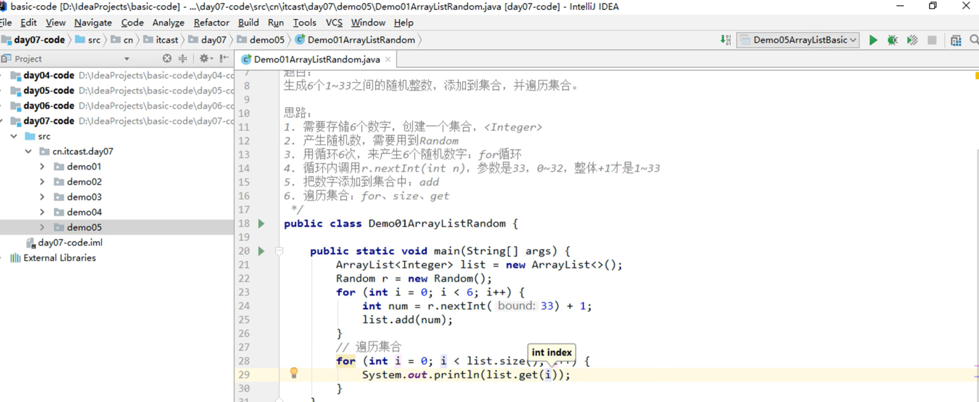The height and width of the screenshot is (402, 979).
Task: Place cursor on list.add(num) line
Action: point(407,320)
